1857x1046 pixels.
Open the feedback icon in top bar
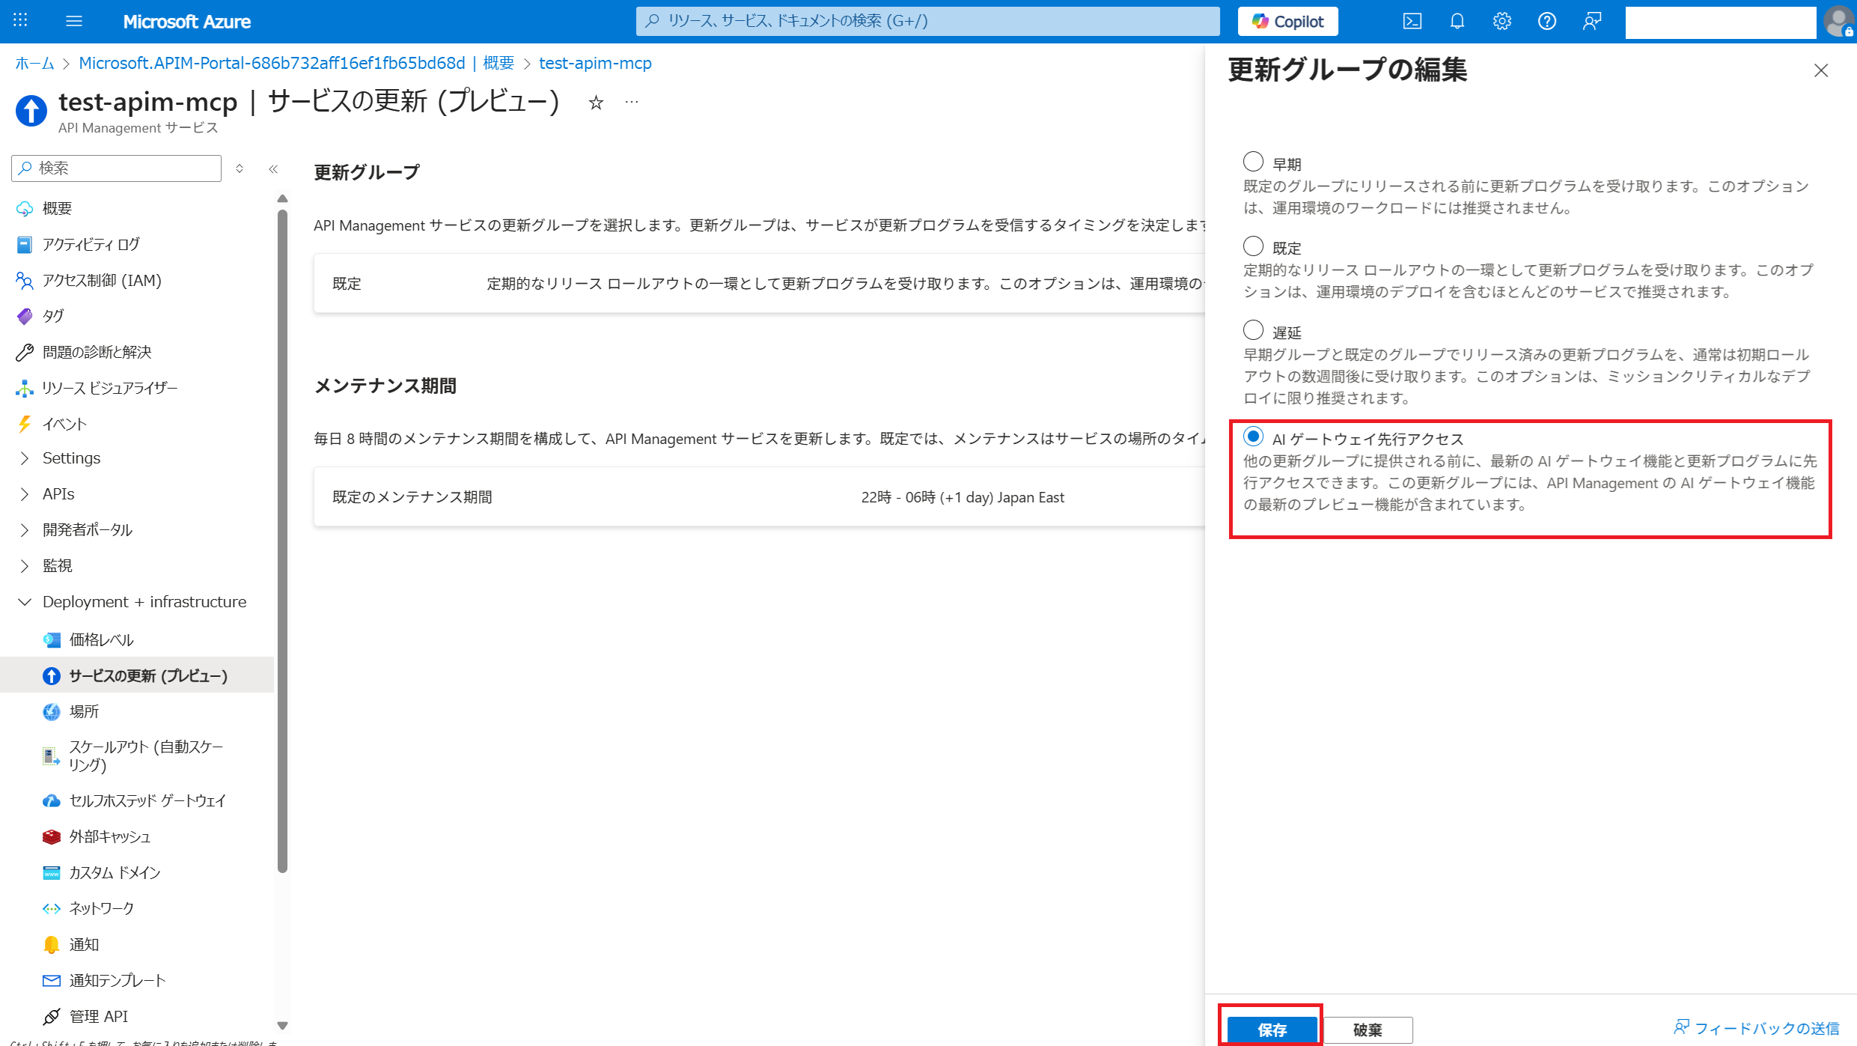coord(1591,21)
